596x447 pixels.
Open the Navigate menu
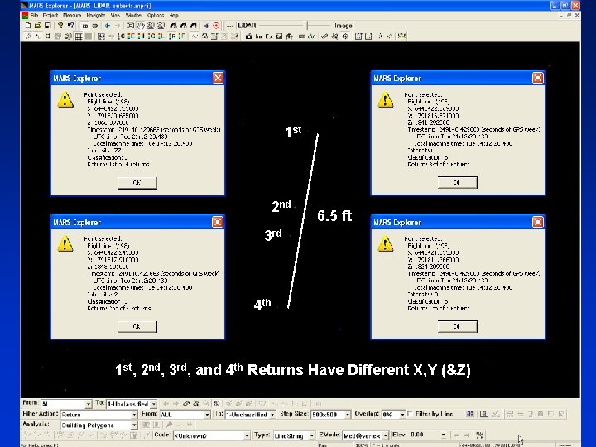click(96, 16)
